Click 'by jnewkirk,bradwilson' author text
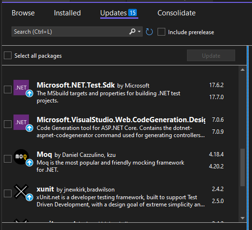 coord(85,190)
